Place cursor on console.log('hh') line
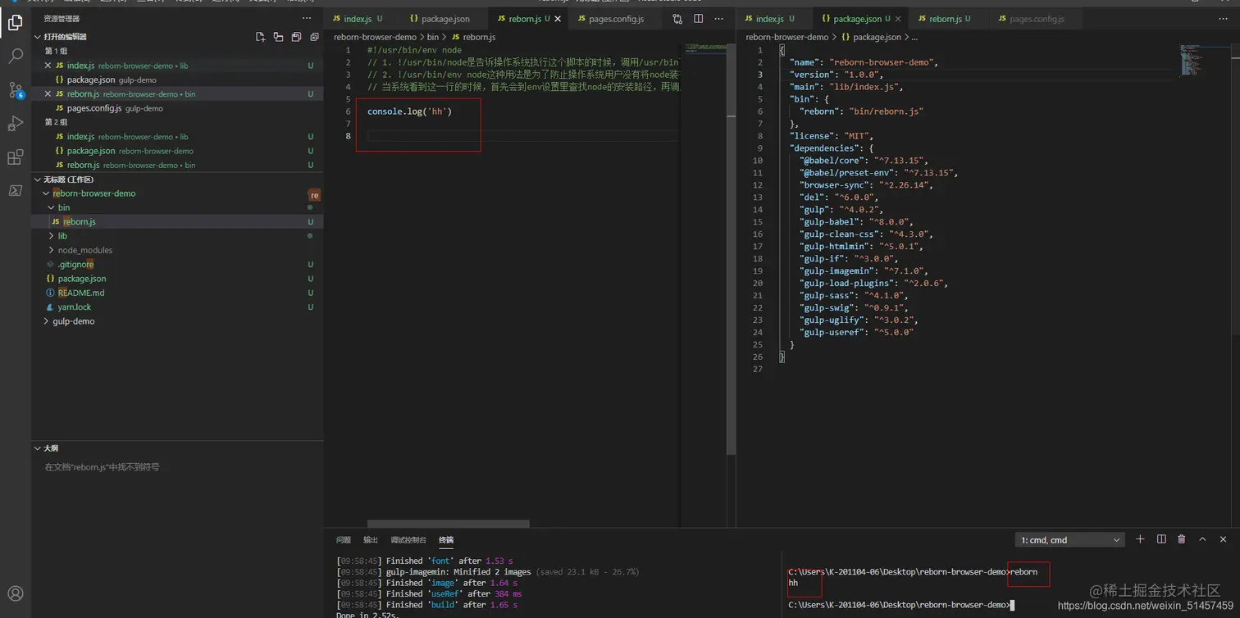1240x618 pixels. (410, 111)
